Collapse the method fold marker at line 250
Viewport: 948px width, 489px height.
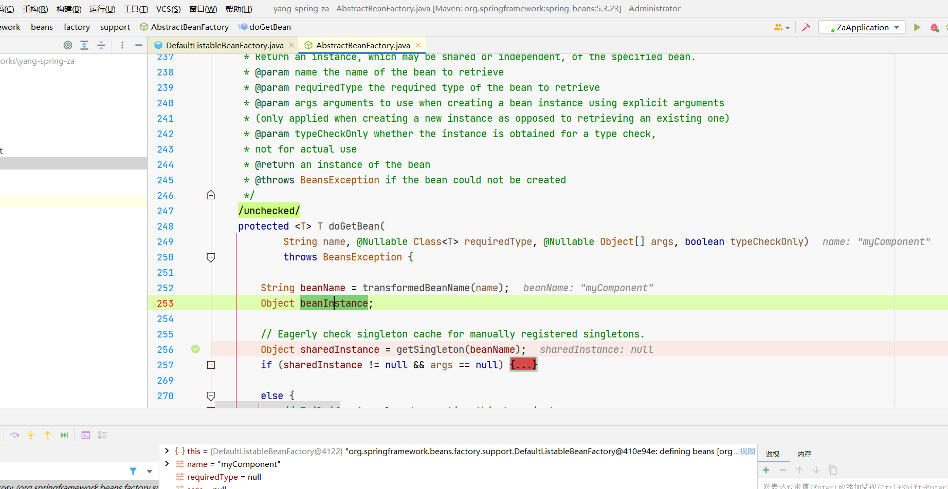tap(211, 257)
